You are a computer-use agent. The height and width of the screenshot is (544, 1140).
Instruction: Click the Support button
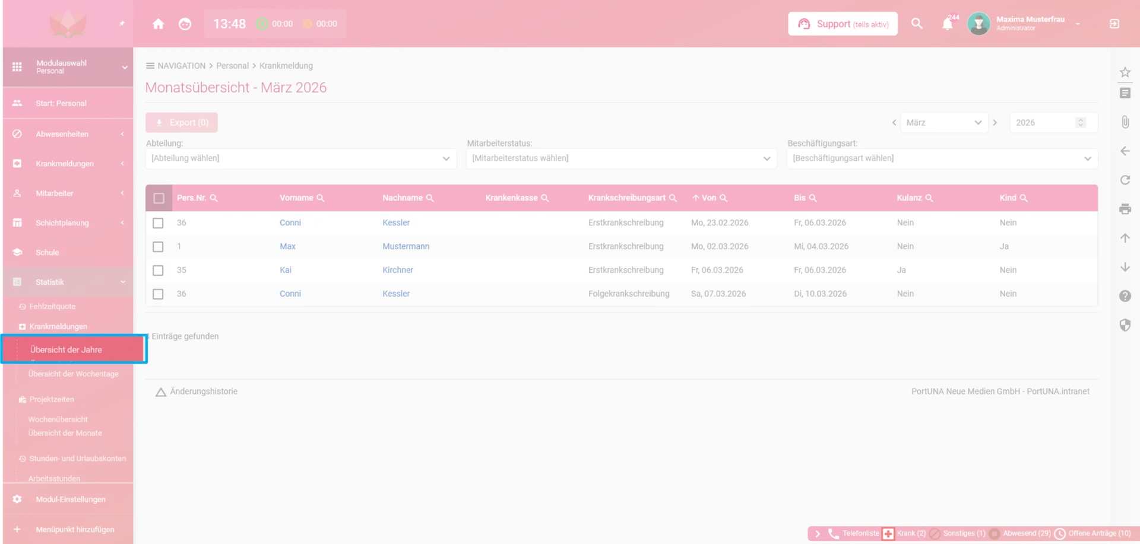843,24
